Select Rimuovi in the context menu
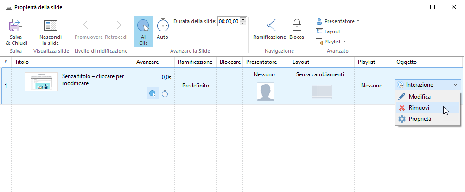This screenshot has width=465, height=192. [419, 108]
